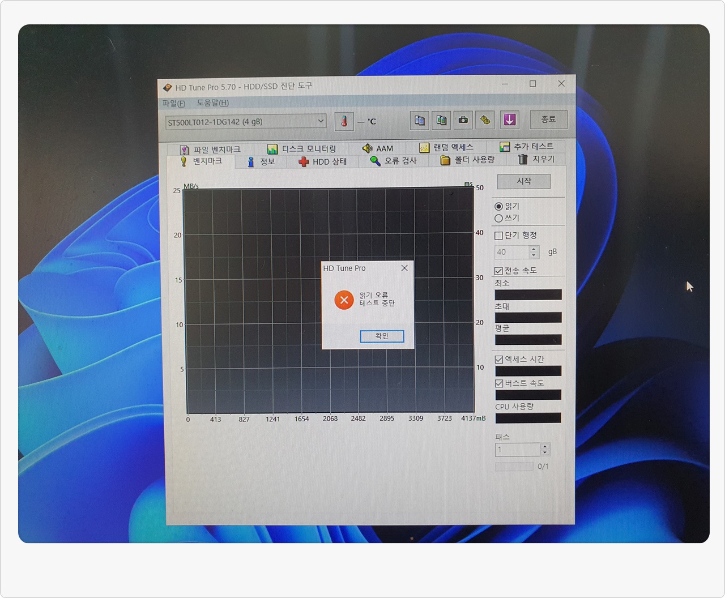Viewport: 725px width, 598px height.
Task: Switch to the 파일 벤치마크 tab
Action: (210, 149)
